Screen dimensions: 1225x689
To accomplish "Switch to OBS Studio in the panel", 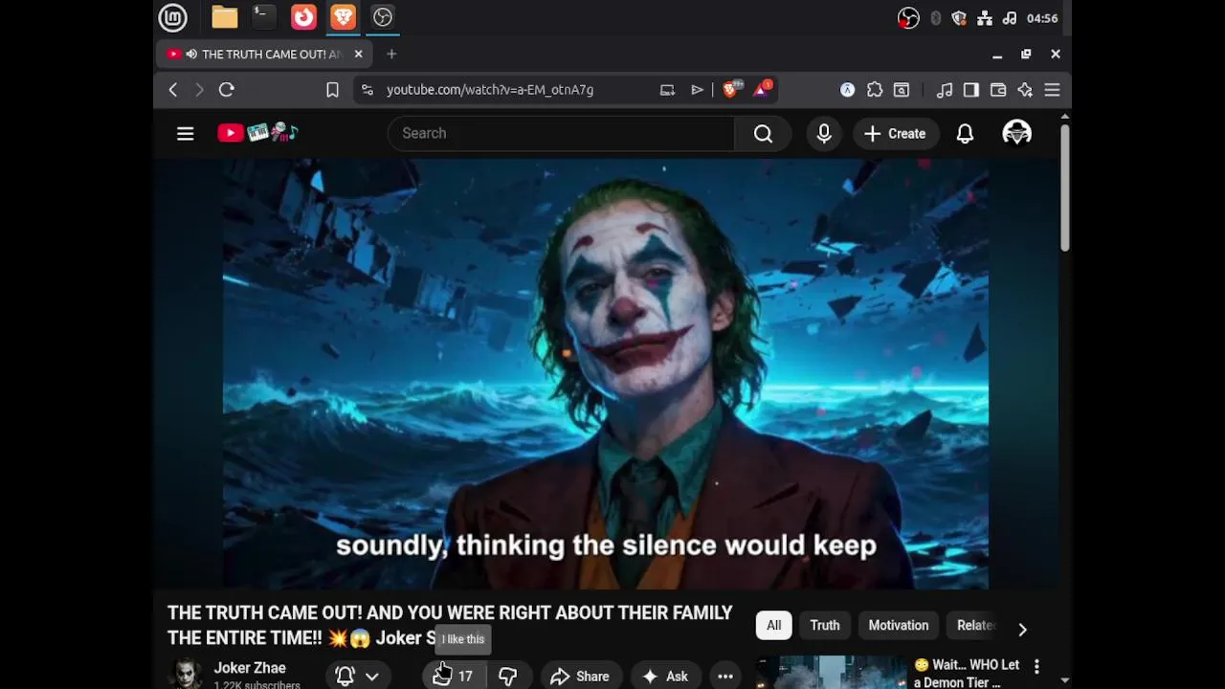I will coord(383,17).
